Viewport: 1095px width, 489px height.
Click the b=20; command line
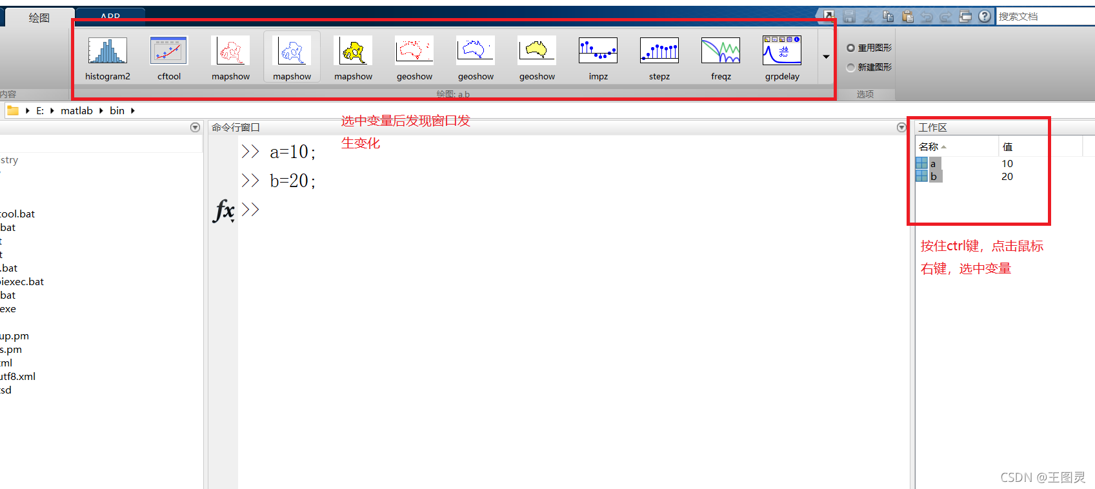click(x=292, y=181)
